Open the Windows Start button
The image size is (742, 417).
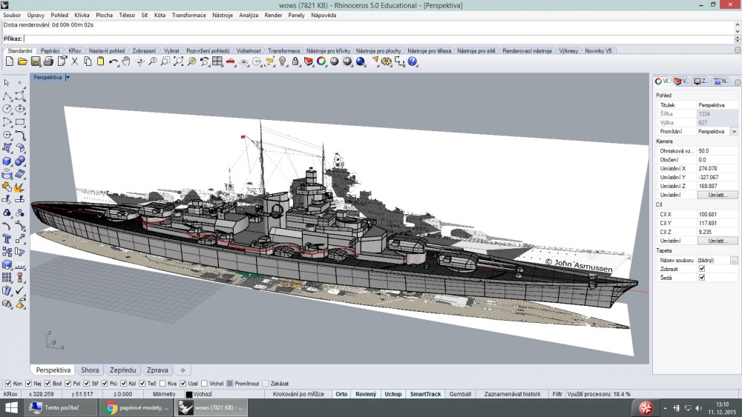pyautogui.click(x=11, y=407)
